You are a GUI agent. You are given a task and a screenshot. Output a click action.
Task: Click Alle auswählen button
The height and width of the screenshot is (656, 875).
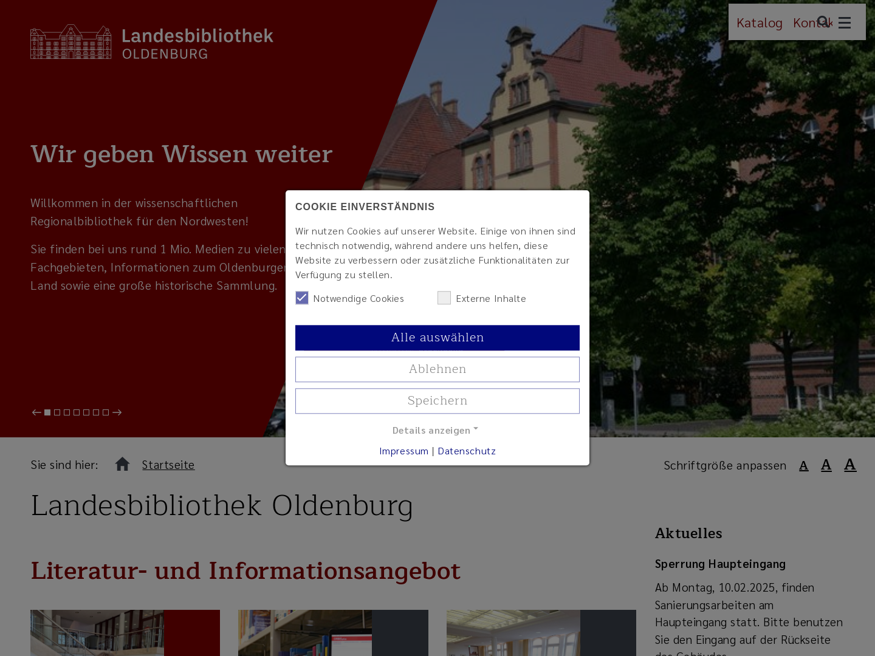click(x=437, y=338)
